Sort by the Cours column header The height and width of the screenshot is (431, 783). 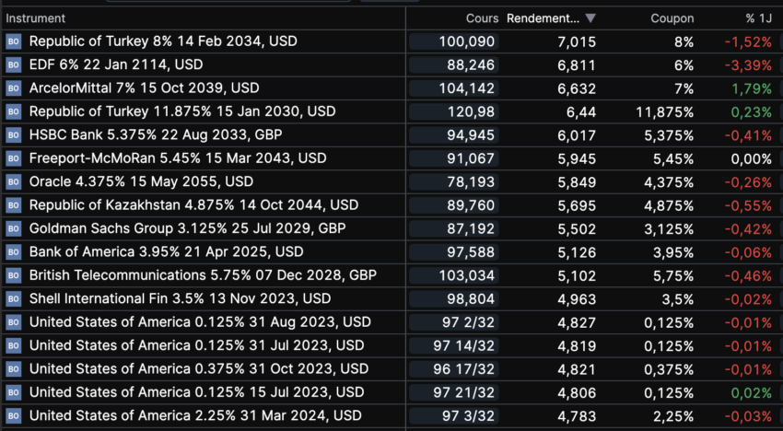click(x=482, y=18)
